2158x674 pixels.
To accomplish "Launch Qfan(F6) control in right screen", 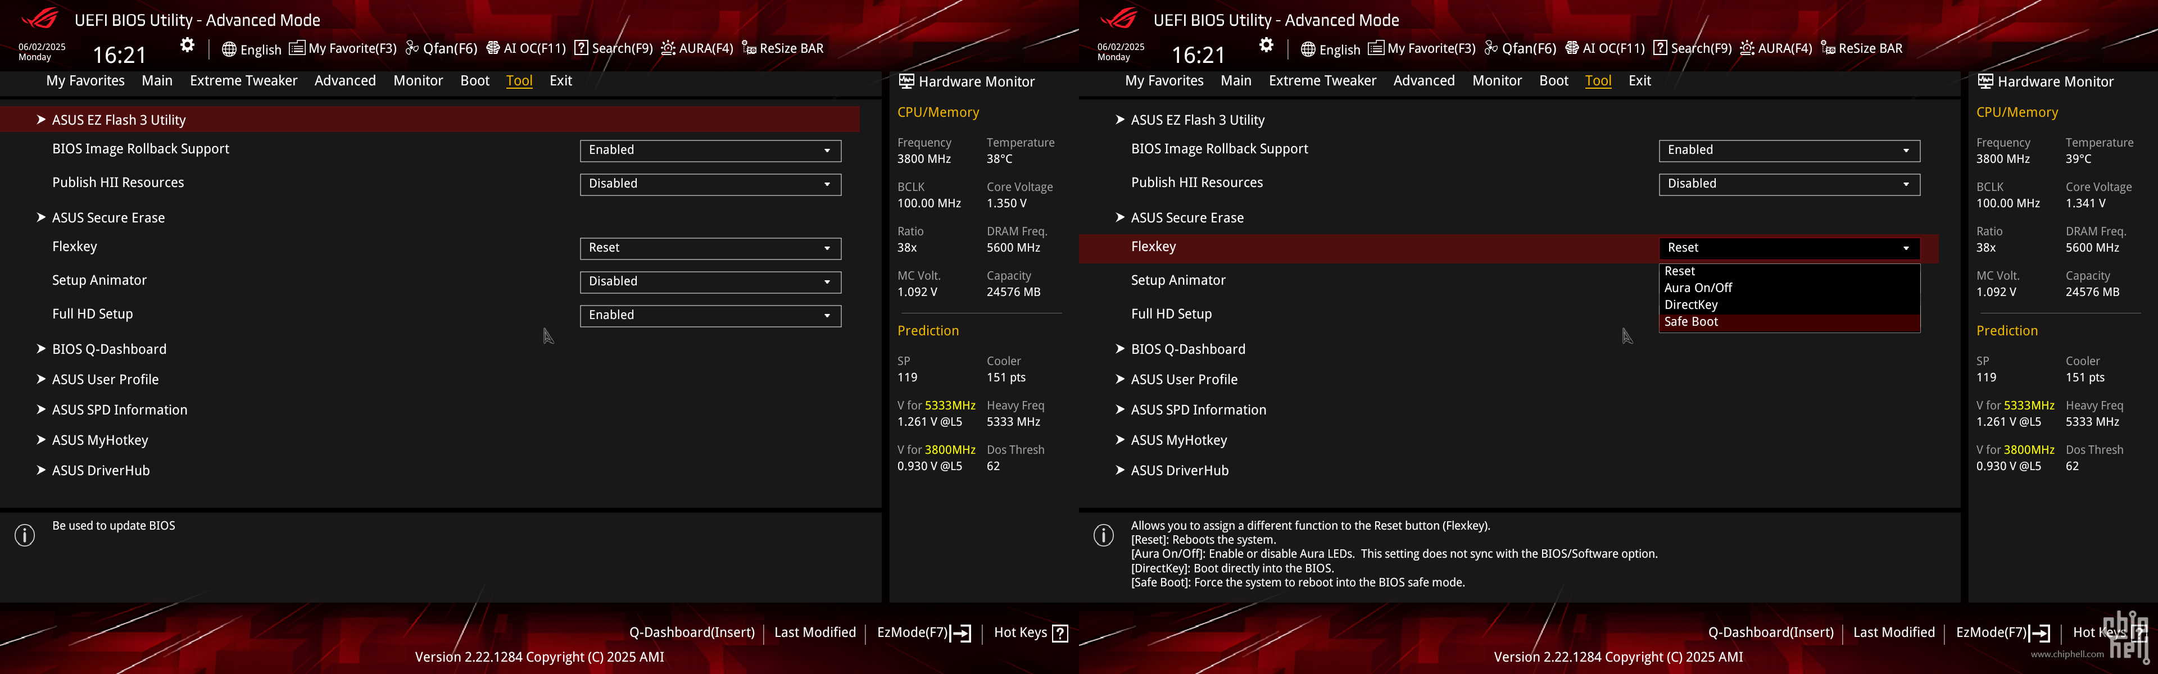I will pos(1520,48).
